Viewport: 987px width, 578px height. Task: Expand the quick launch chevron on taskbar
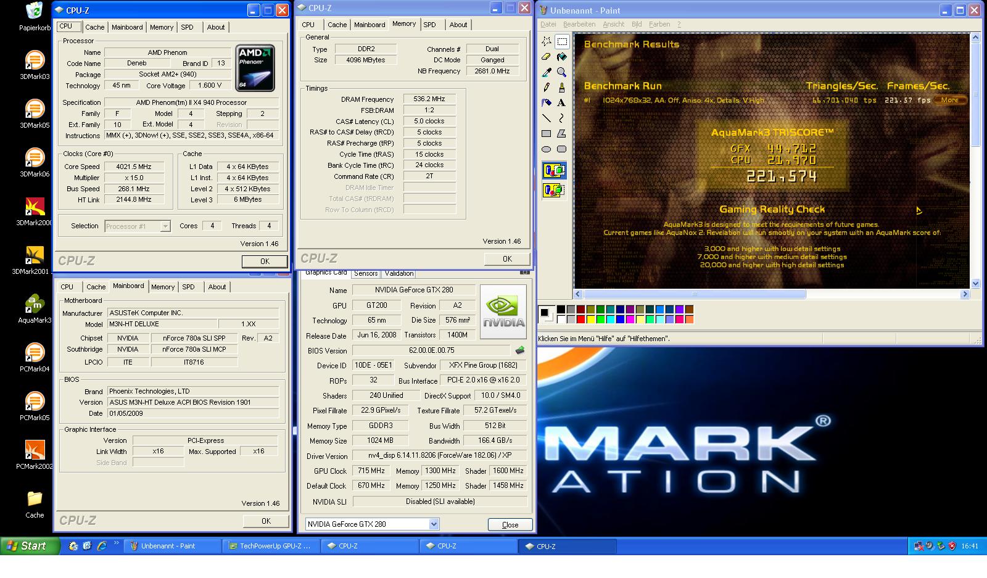click(x=116, y=543)
